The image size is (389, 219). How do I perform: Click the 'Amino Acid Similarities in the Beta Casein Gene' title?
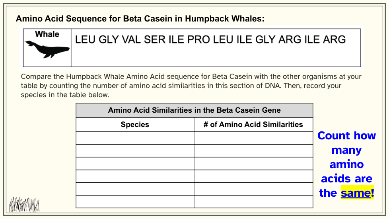click(194, 110)
